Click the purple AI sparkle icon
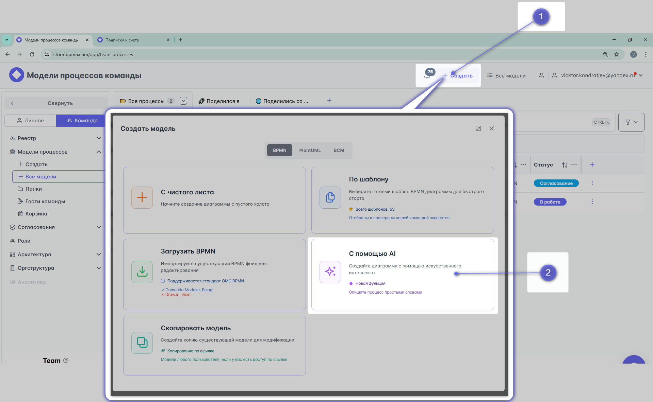The image size is (653, 402). click(x=330, y=272)
